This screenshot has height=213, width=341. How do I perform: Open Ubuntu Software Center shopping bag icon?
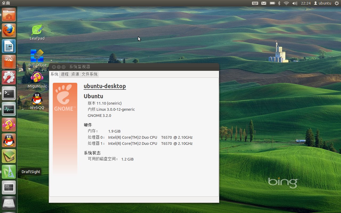(x=9, y=62)
